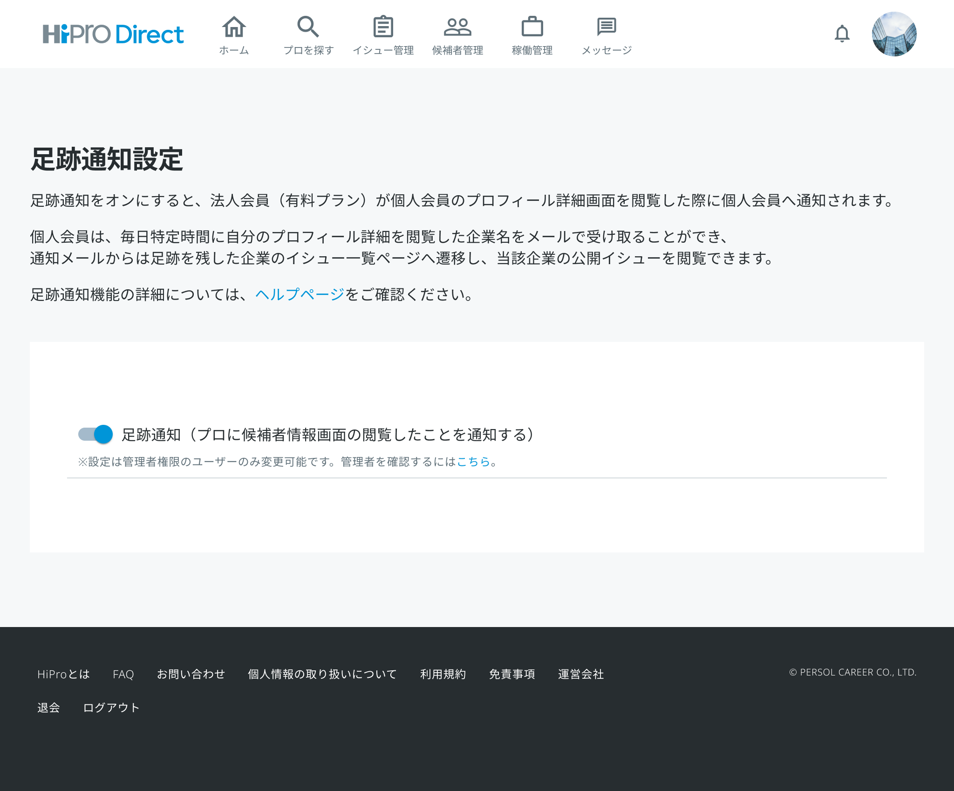Open 個人情報の取り扱いについて in footer
This screenshot has height=791, width=954.
click(322, 674)
